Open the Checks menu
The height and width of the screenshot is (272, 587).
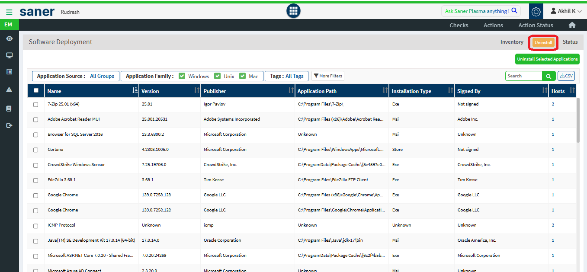459,25
